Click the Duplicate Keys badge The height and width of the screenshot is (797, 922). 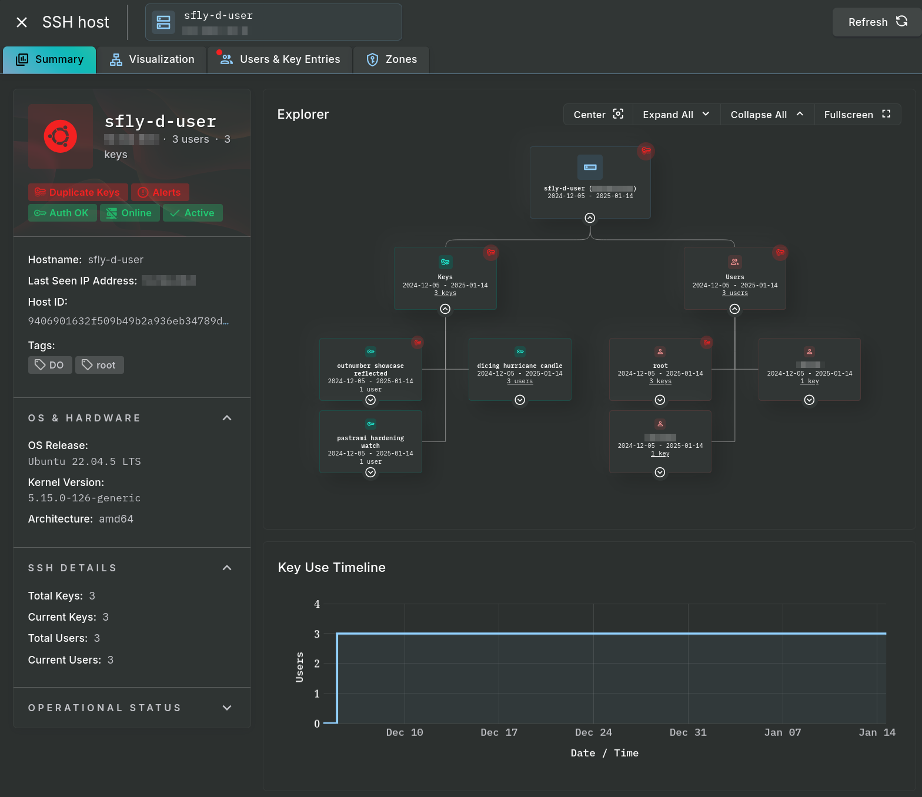pos(77,192)
